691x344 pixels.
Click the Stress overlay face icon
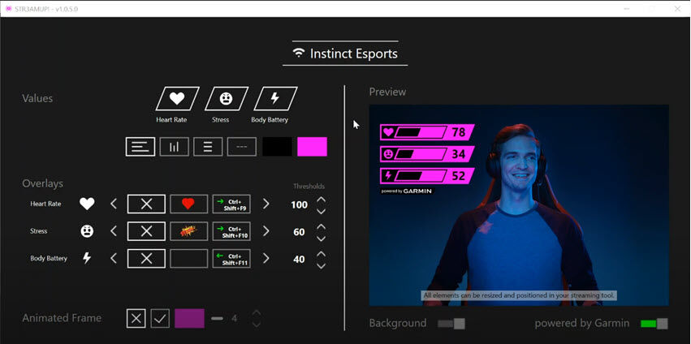(x=87, y=230)
